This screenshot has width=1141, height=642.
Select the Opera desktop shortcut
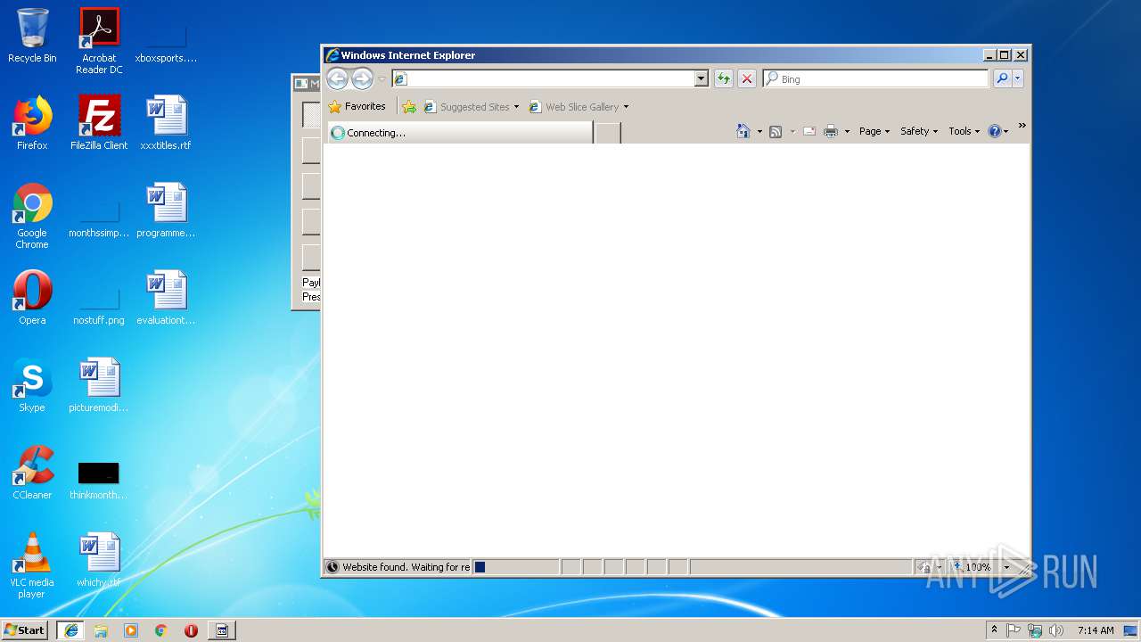32,298
